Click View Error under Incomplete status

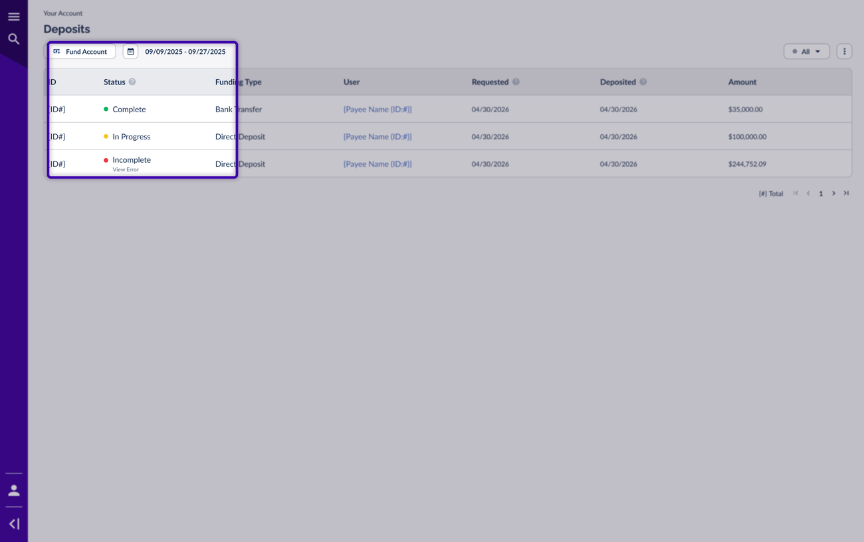tap(126, 169)
